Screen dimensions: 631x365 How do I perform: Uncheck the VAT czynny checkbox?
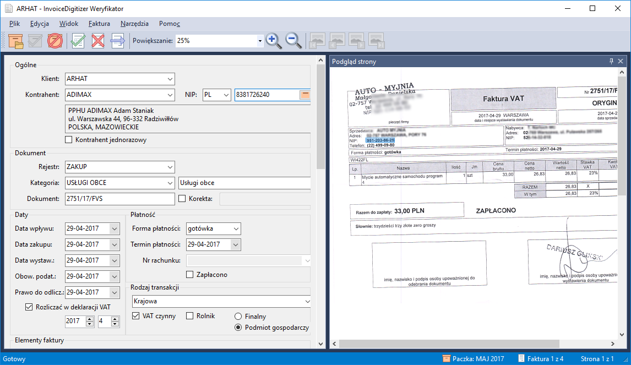click(x=137, y=316)
